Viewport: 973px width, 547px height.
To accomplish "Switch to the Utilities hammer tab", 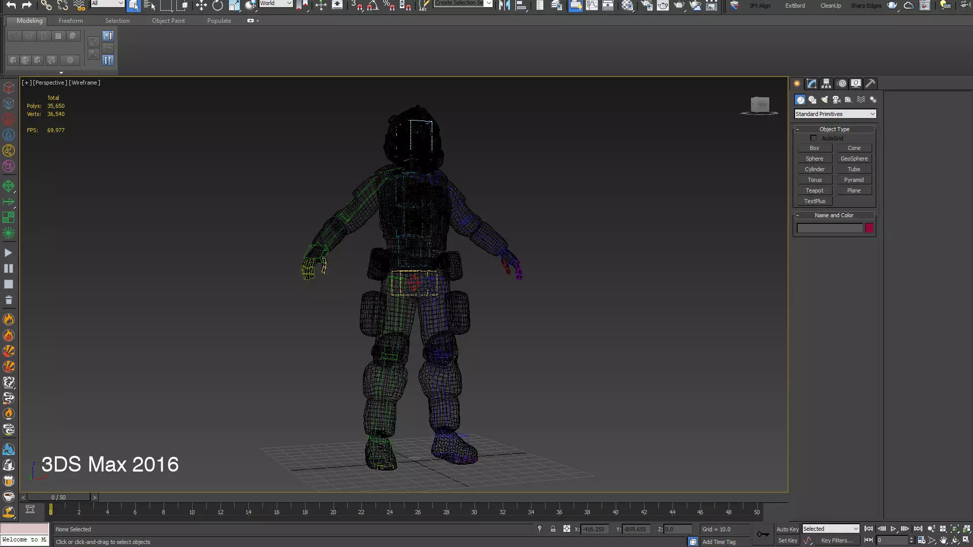I will [x=871, y=84].
